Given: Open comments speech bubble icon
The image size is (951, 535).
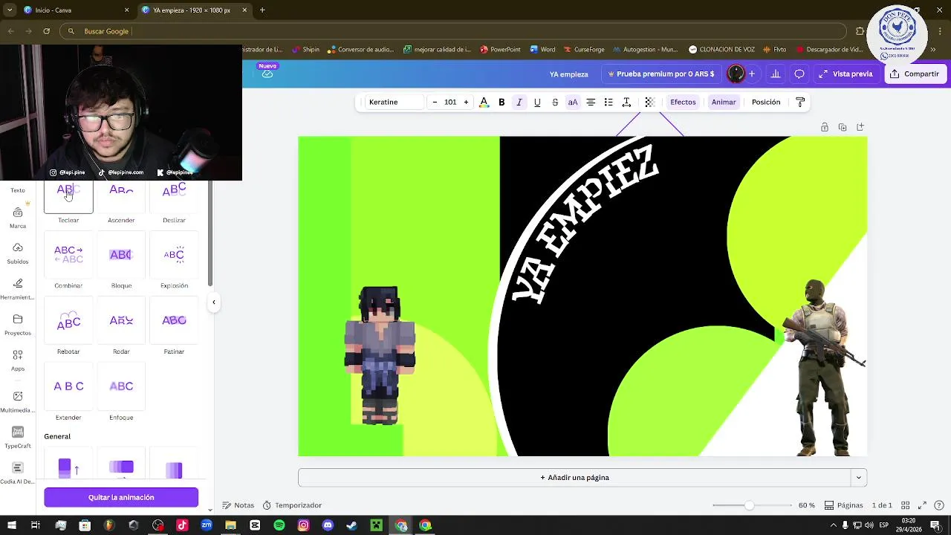Looking at the screenshot, I should coord(799,74).
